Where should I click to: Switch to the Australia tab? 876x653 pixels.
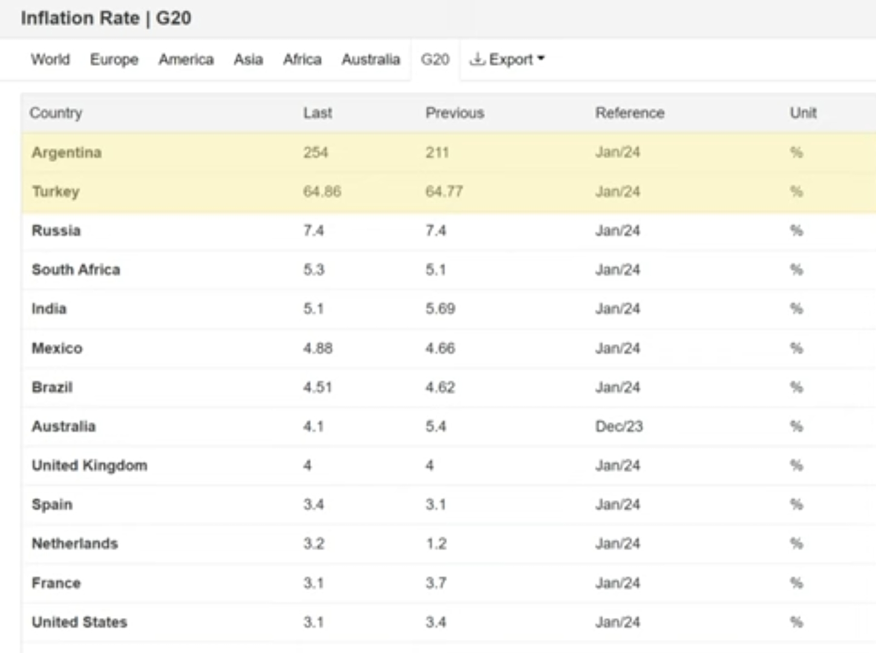click(x=371, y=59)
